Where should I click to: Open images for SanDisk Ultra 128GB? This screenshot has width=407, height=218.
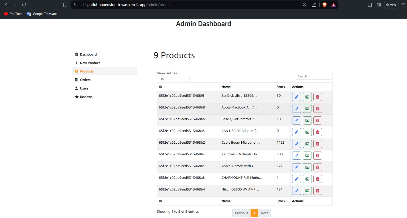point(307,97)
